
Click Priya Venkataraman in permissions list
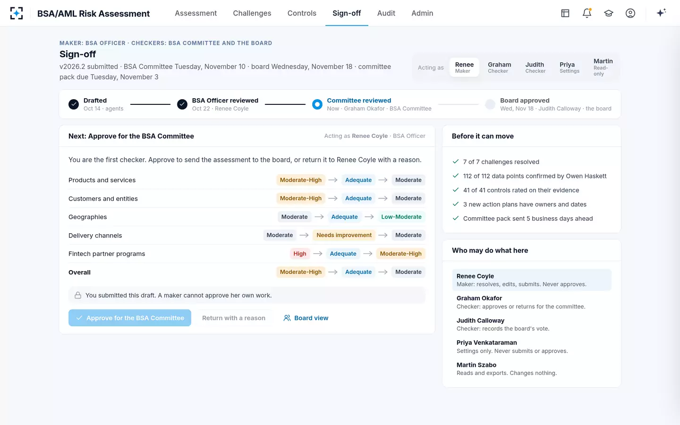(x=532, y=347)
